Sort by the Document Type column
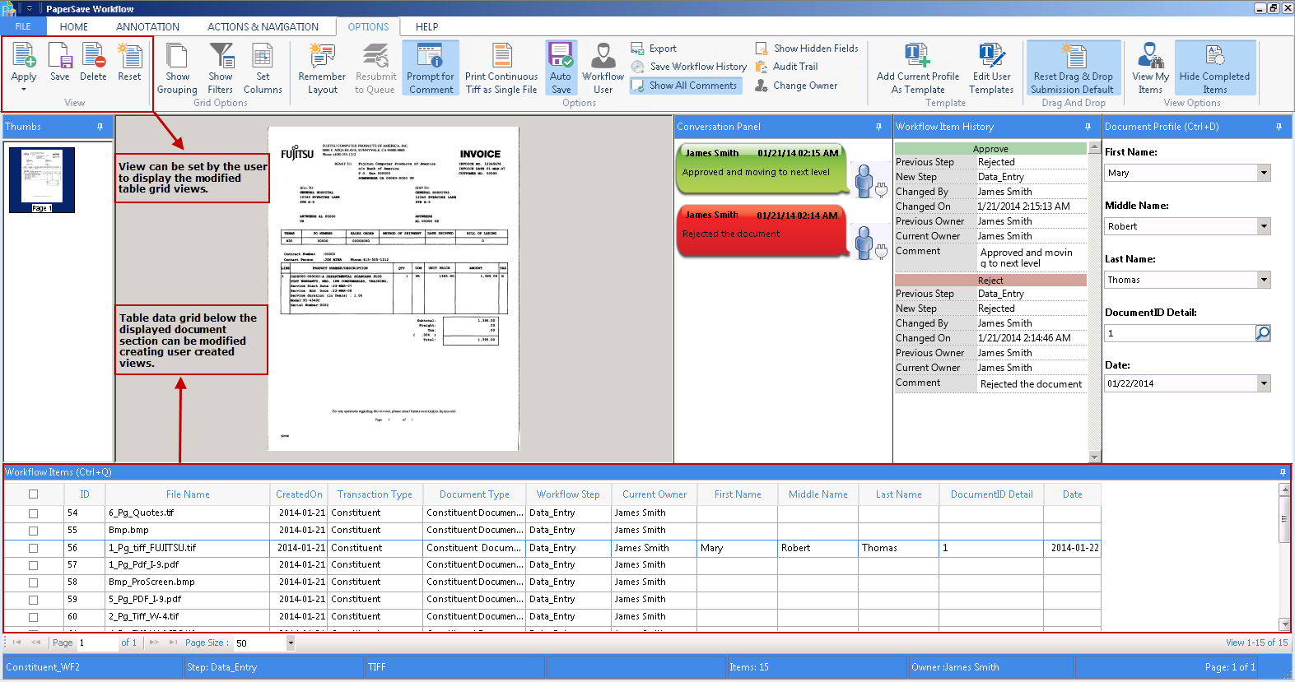Viewport: 1295px width, 682px height. click(474, 494)
